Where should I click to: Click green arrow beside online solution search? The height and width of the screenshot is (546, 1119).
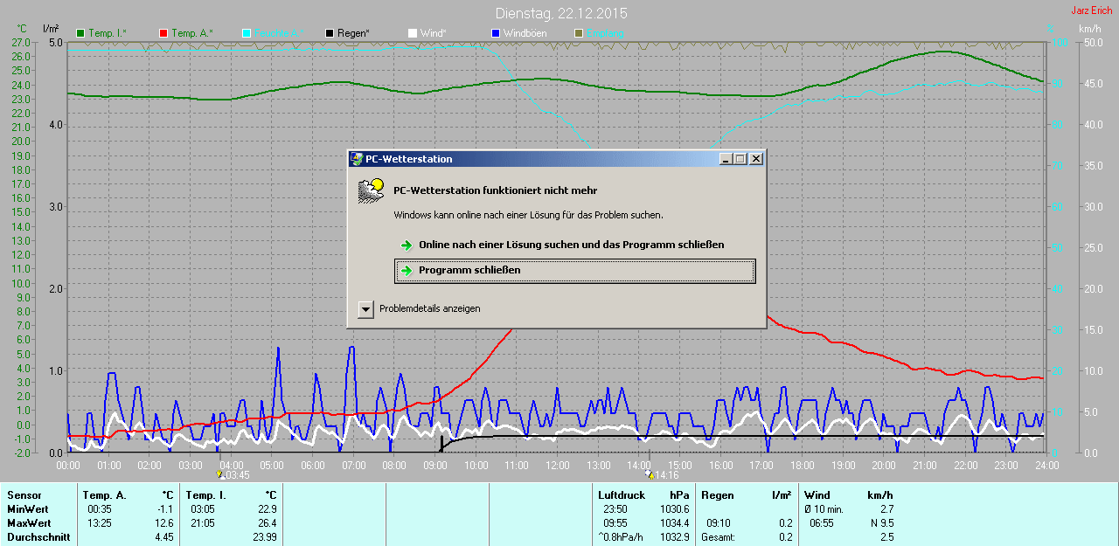pos(407,245)
